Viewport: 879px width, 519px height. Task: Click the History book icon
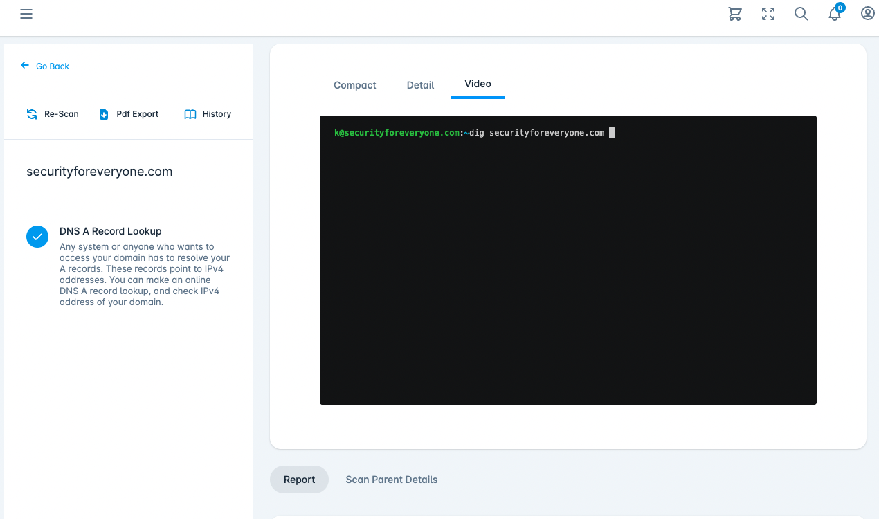[x=190, y=114]
